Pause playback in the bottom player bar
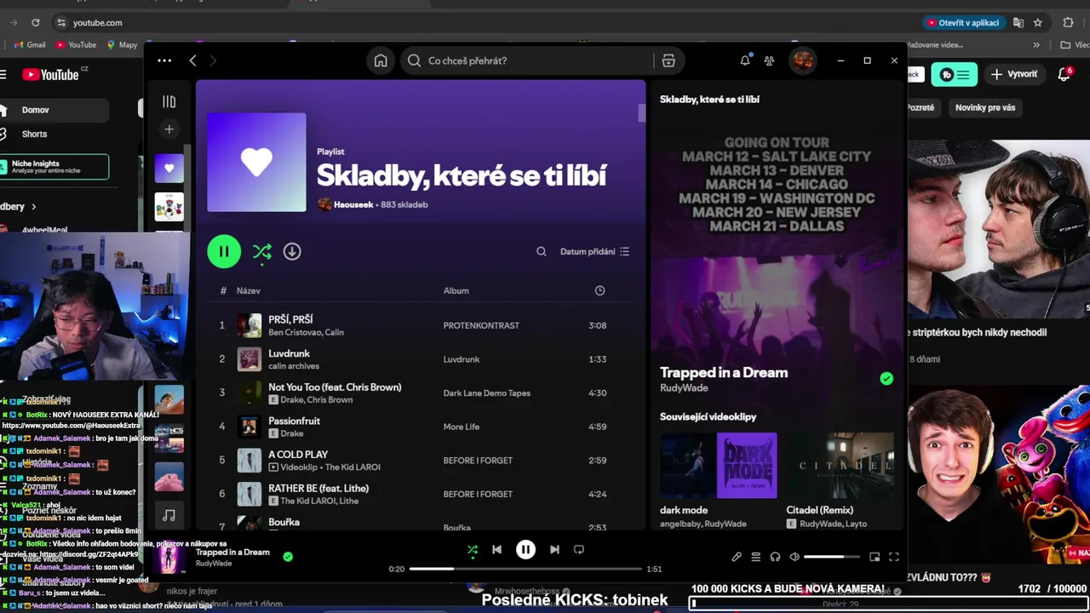The height and width of the screenshot is (613, 1090). click(525, 550)
